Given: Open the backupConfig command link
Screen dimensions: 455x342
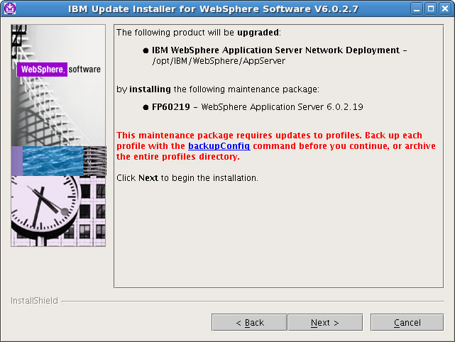Looking at the screenshot, I should (x=219, y=146).
